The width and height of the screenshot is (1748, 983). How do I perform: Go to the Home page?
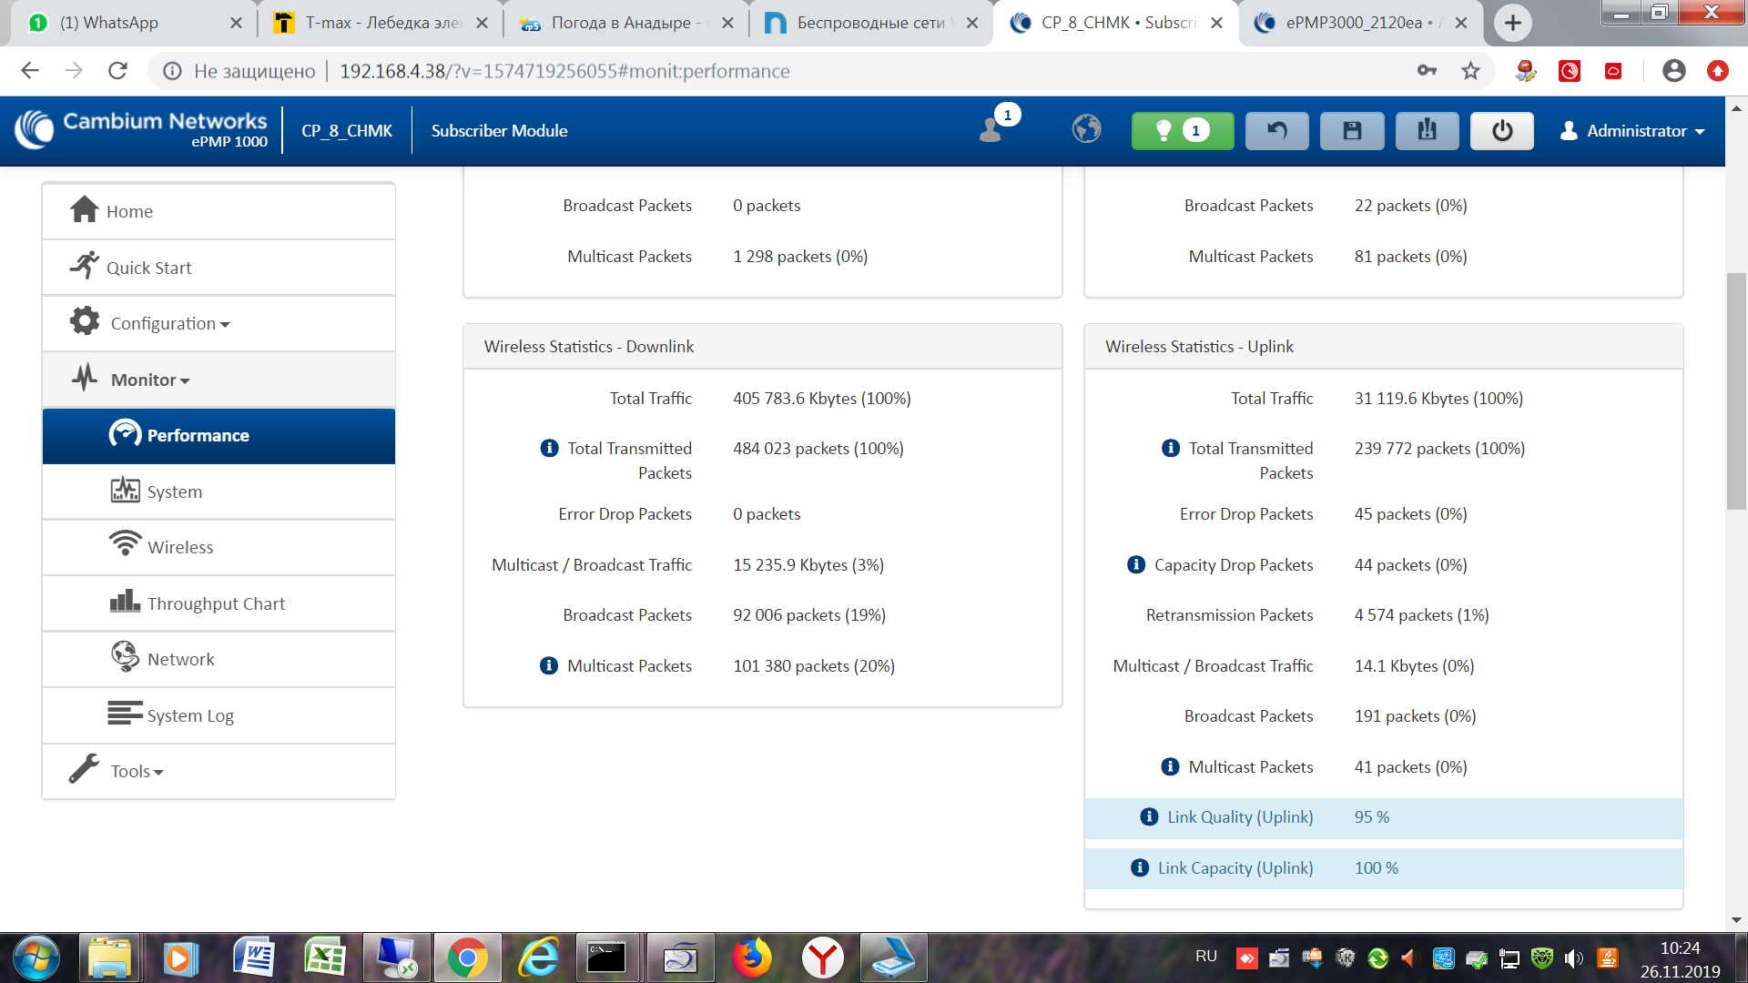(129, 211)
